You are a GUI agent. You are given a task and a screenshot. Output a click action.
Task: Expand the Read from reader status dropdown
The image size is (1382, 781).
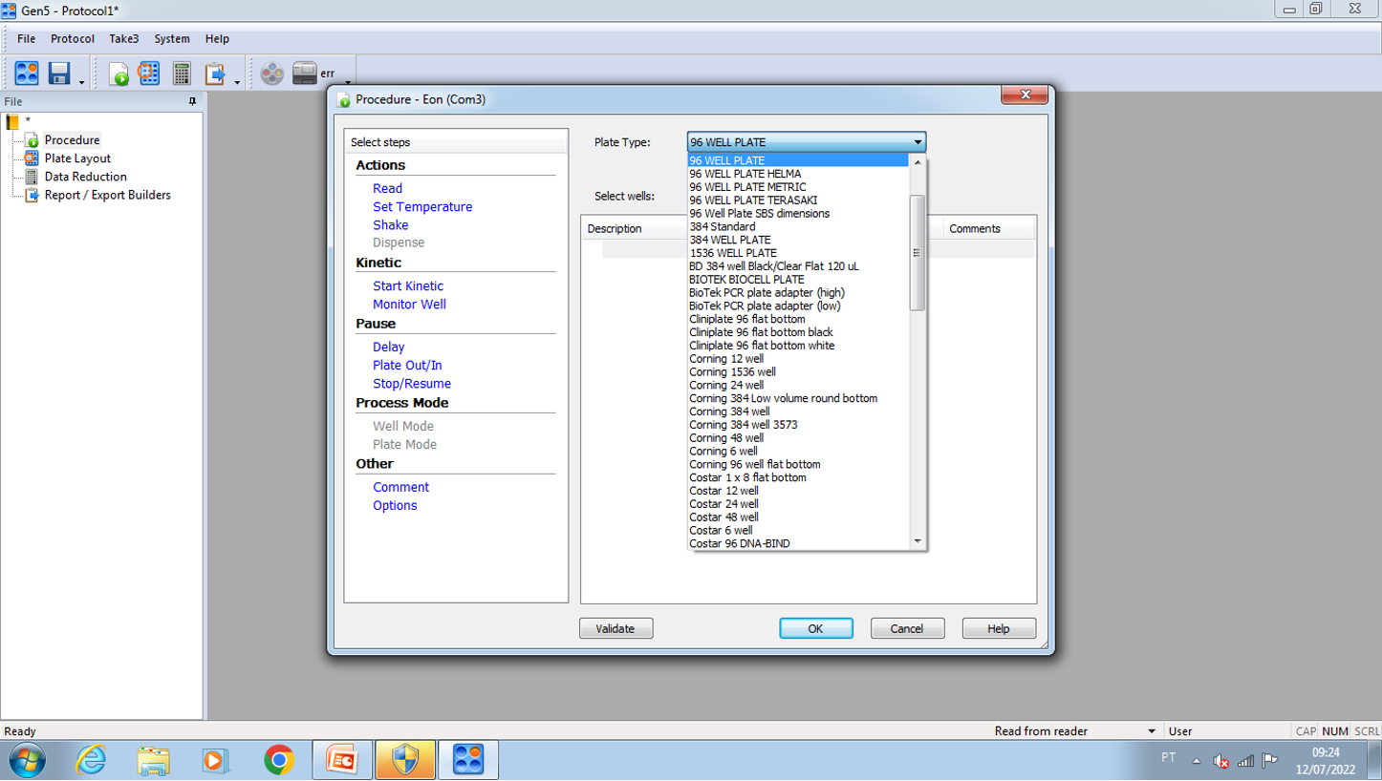[1151, 731]
